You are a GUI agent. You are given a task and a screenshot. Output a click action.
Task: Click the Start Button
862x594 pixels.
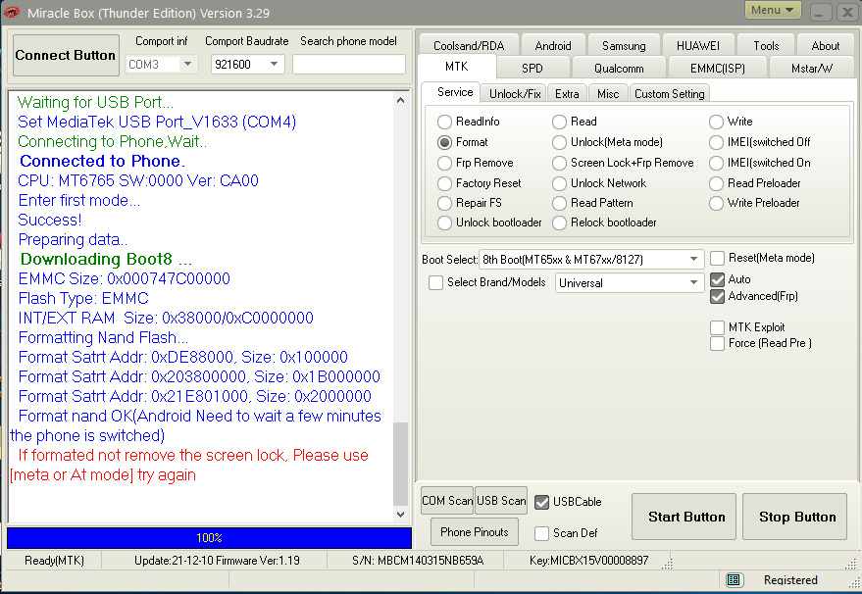pyautogui.click(x=684, y=517)
